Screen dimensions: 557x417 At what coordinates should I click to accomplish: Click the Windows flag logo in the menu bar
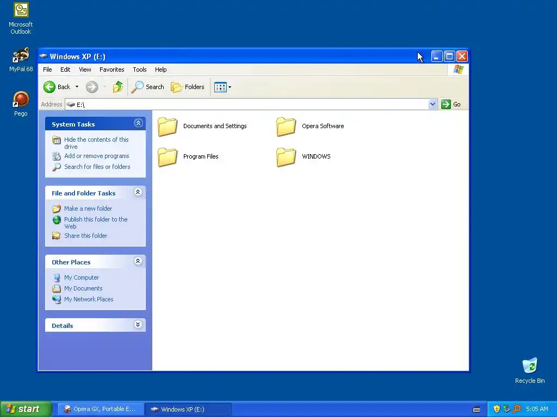tap(458, 69)
